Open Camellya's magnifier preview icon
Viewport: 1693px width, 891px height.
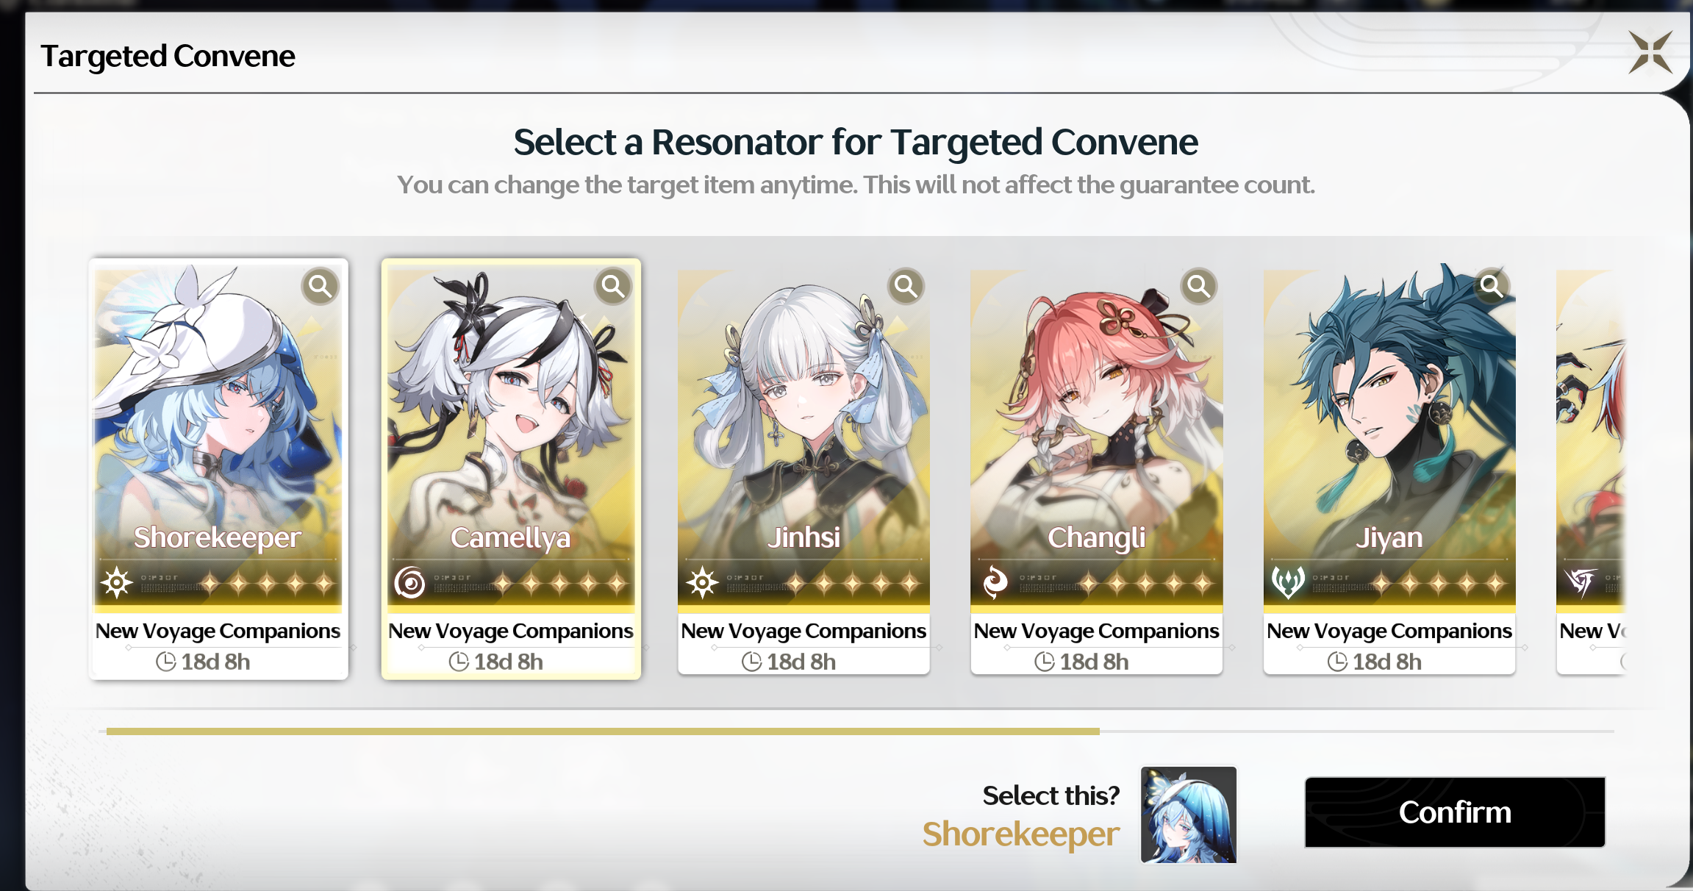[613, 286]
